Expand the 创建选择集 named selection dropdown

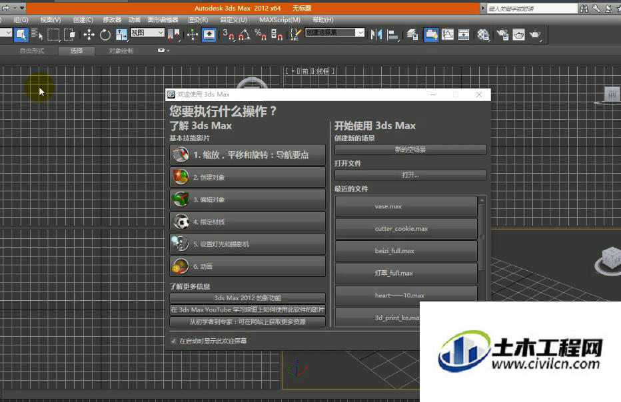tap(360, 33)
